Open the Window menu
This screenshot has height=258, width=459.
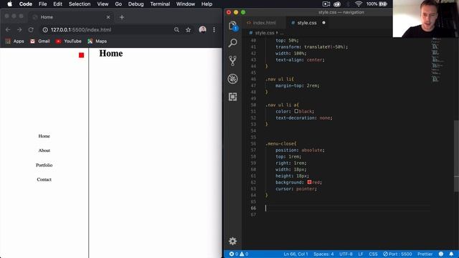pos(186,4)
